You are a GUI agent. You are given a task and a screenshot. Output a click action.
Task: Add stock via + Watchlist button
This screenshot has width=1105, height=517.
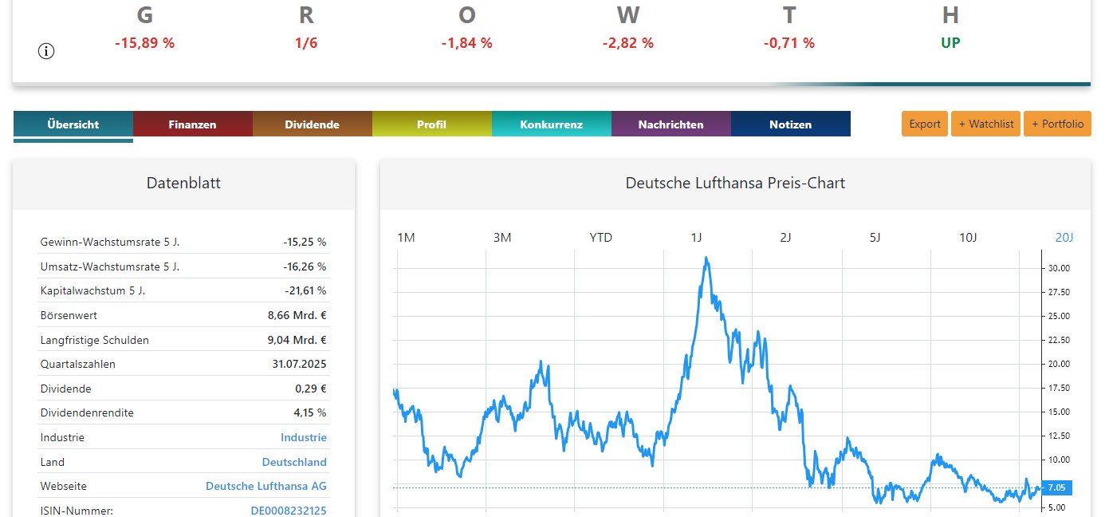click(x=985, y=124)
